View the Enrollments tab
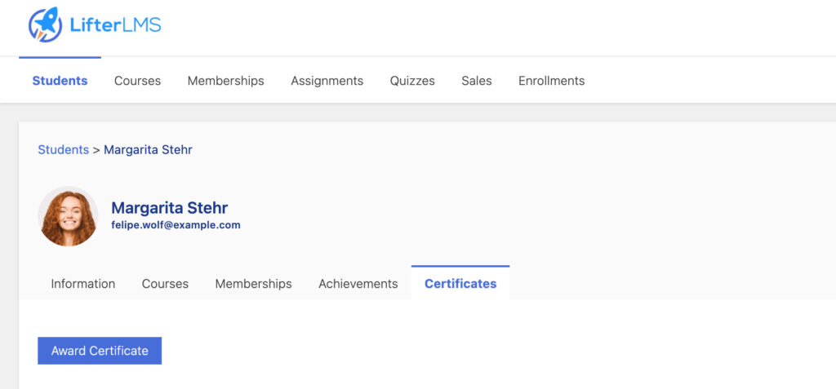Viewport: 836px width, 389px height. [551, 81]
